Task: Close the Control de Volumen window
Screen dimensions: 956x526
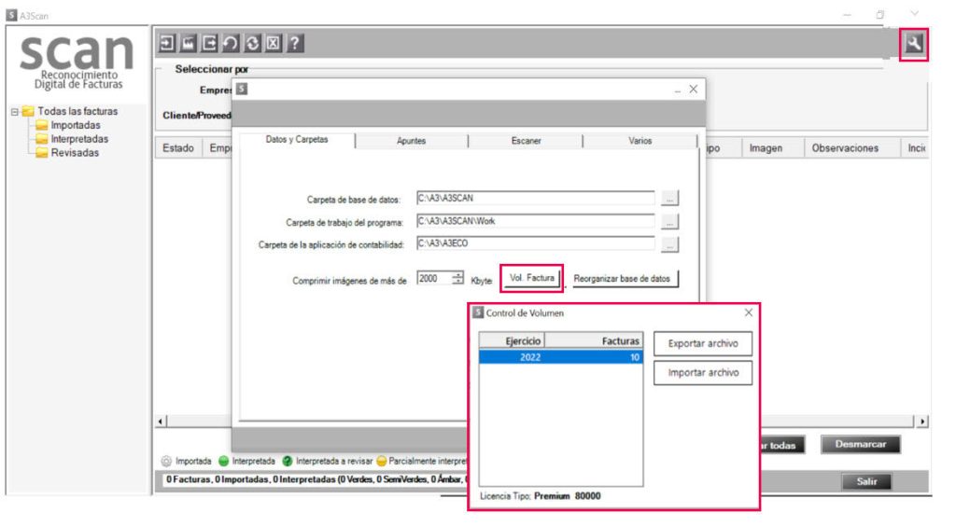Action: pos(748,312)
